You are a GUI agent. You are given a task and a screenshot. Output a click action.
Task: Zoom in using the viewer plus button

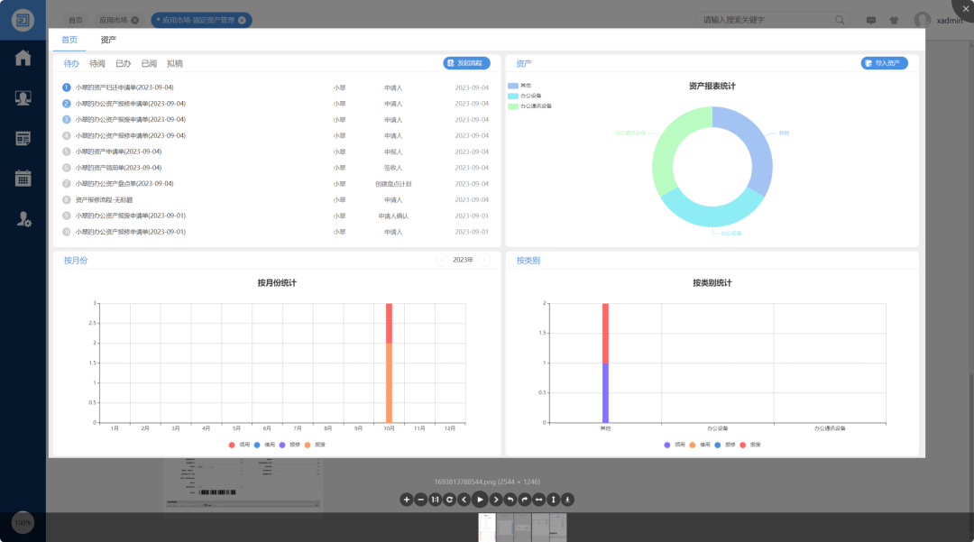(x=406, y=499)
